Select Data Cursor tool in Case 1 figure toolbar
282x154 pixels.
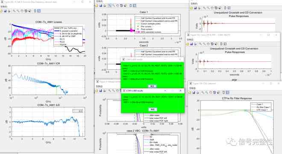[x=125, y=6]
